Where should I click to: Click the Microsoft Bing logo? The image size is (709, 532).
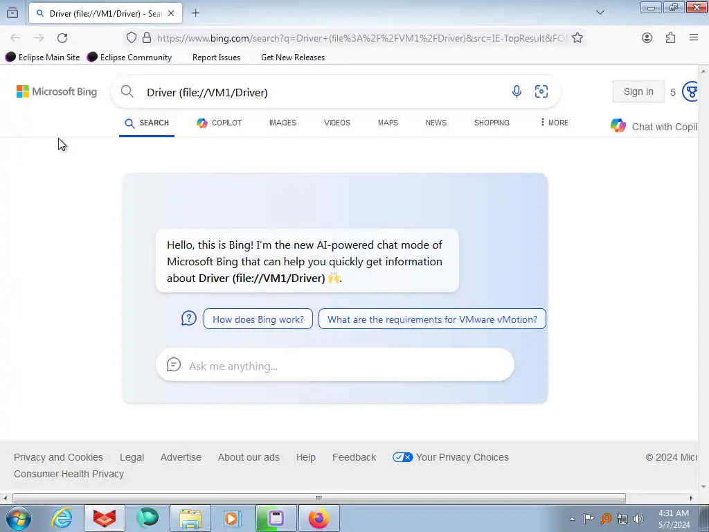(57, 91)
